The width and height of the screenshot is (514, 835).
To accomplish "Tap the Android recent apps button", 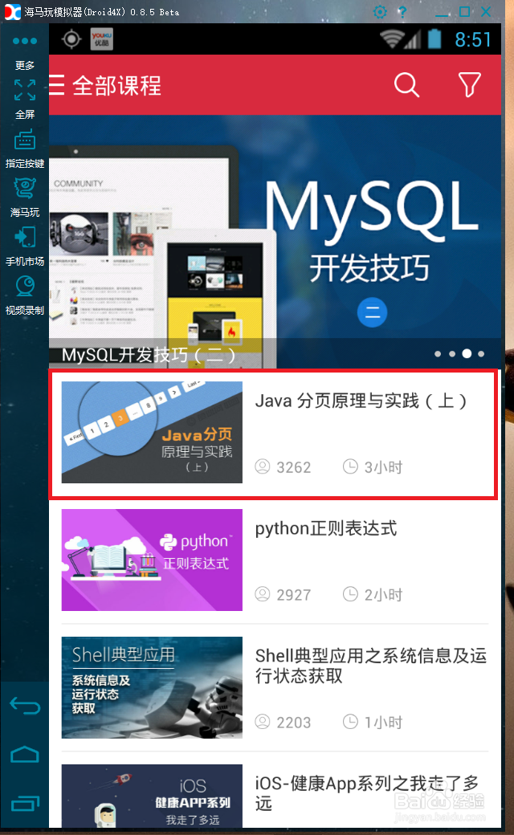I will 25,803.
